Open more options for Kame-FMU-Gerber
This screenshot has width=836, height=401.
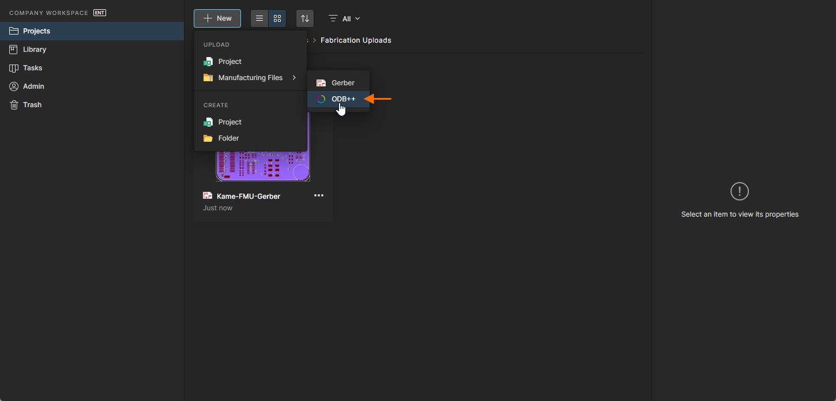tap(319, 196)
